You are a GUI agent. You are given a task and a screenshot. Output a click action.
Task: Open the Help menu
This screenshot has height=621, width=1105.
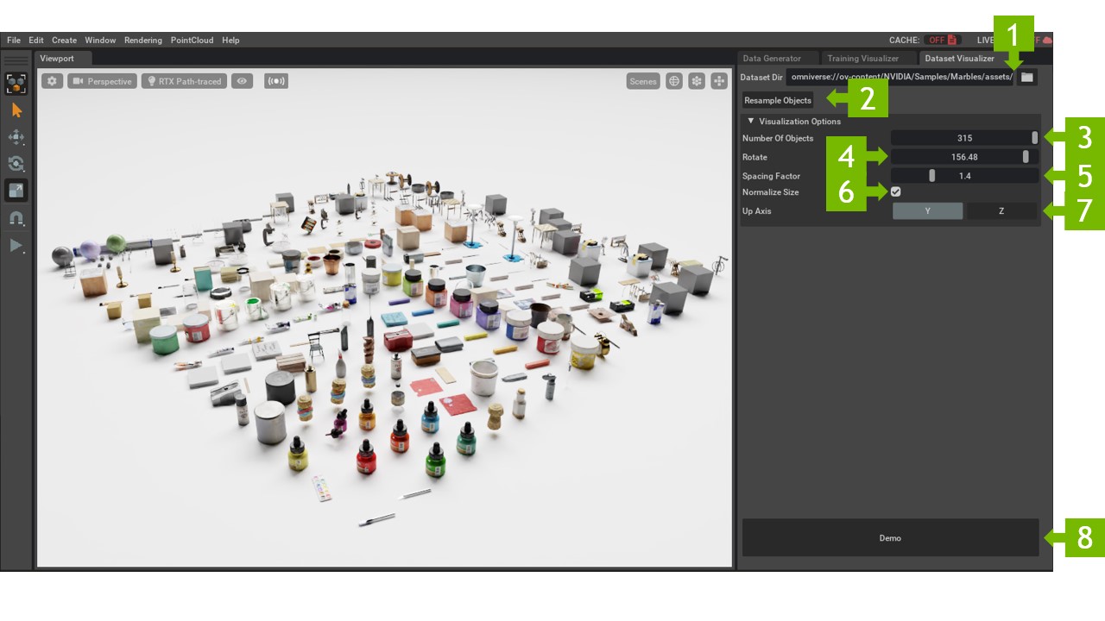(230, 41)
